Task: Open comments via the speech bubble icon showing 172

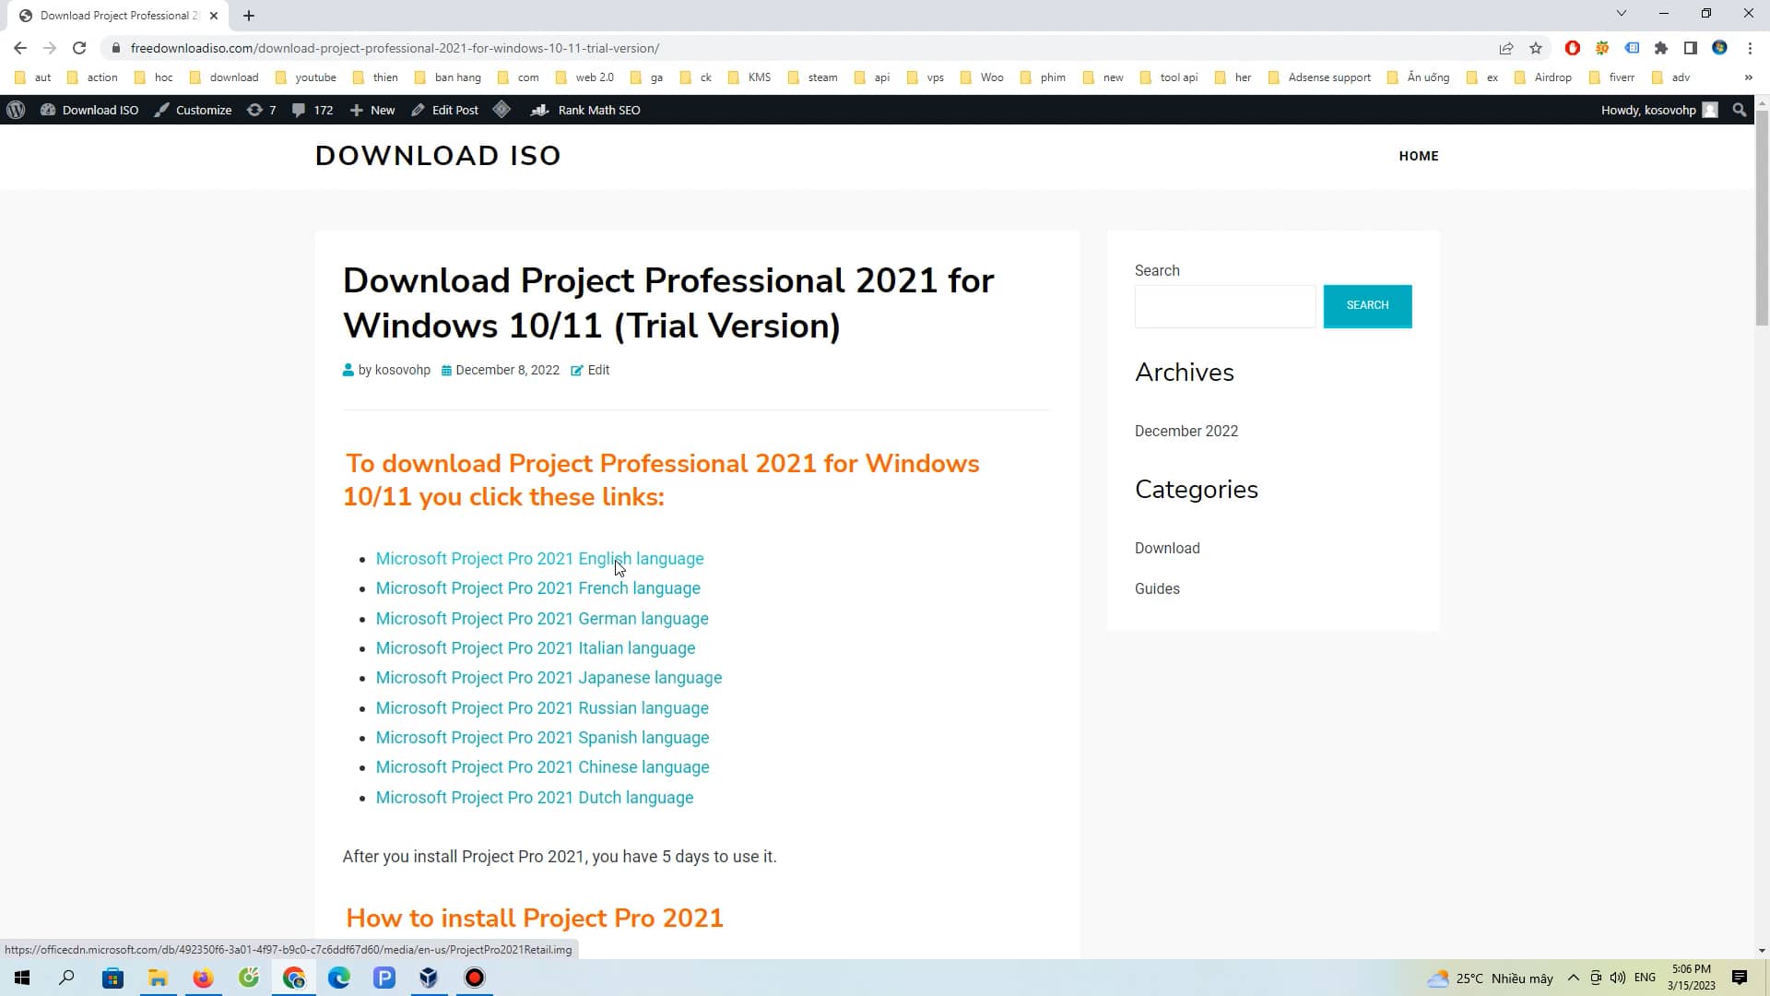Action: click(x=299, y=110)
